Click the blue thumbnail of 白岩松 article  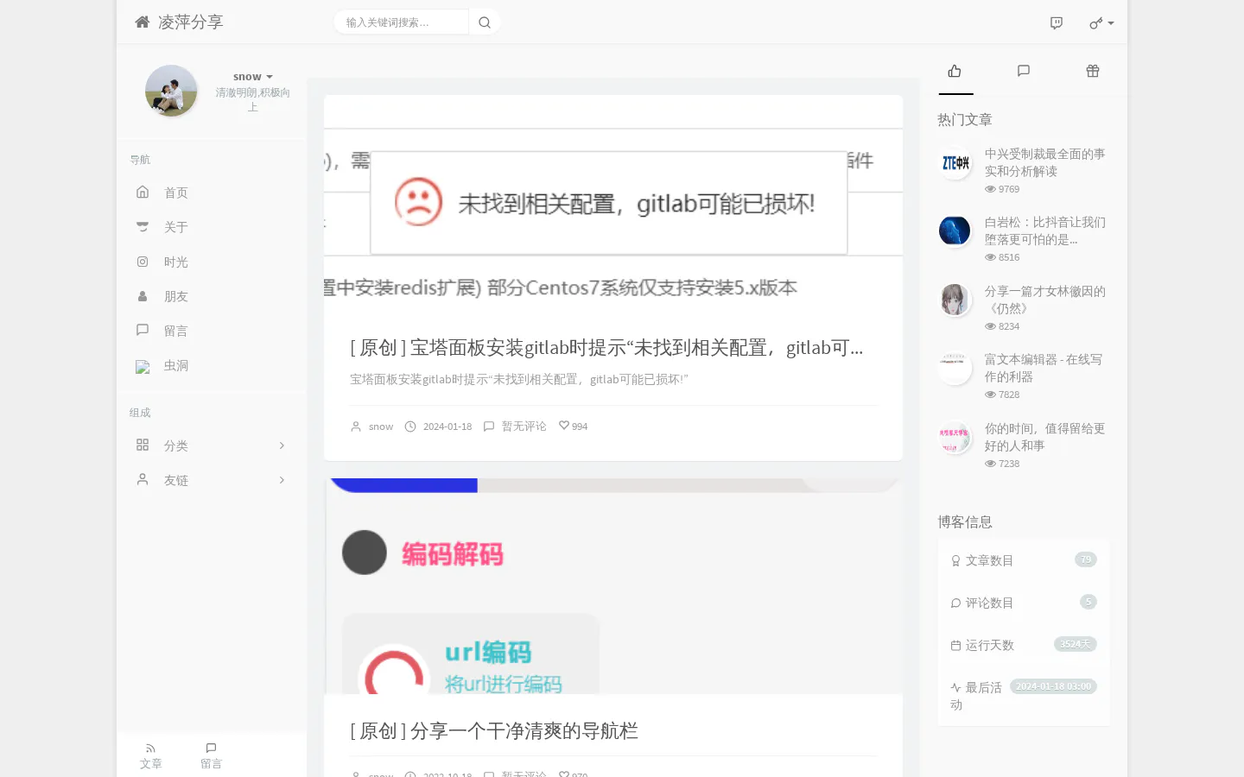coord(955,231)
